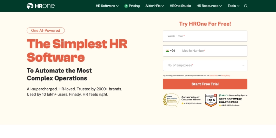Viewport: 276px width, 138px height.
Task: Click the One AI-Powered pill label
Action: click(46, 30)
